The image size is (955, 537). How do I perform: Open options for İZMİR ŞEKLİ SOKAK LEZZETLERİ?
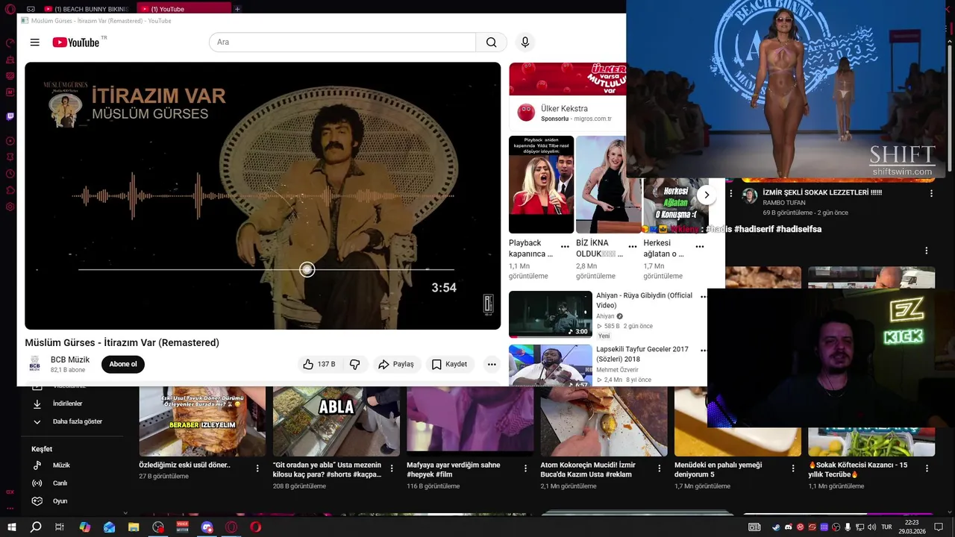pos(931,193)
